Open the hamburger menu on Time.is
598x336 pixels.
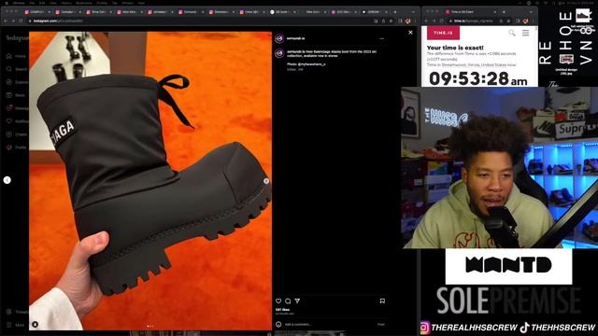click(x=525, y=34)
